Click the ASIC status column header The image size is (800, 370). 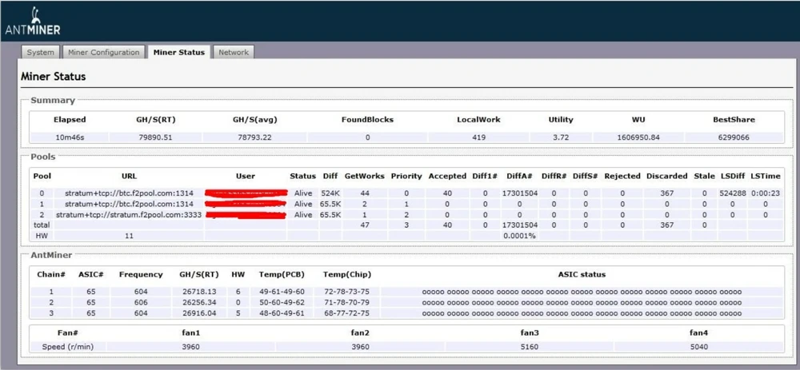[x=582, y=274]
